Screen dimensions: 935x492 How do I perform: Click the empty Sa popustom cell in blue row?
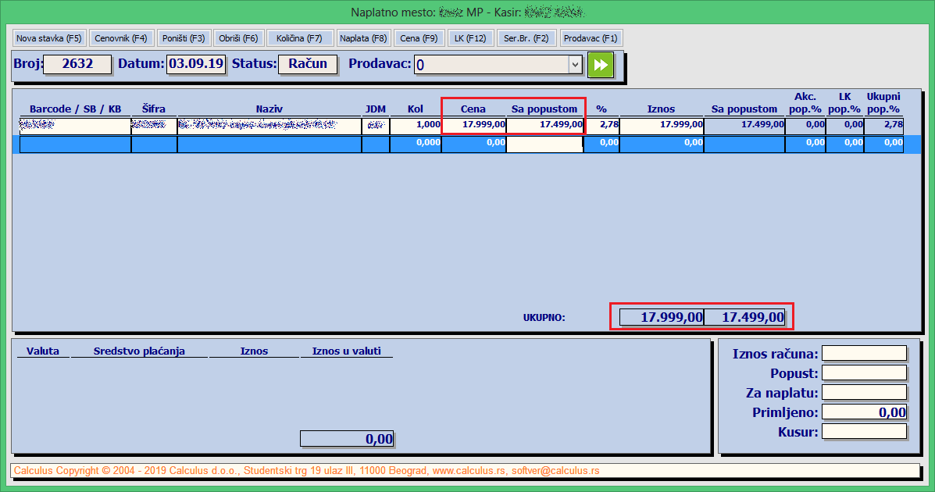(x=544, y=144)
